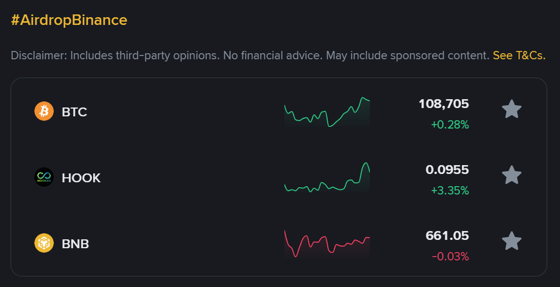
Task: Select the BTC ticker label
Action: tap(74, 112)
